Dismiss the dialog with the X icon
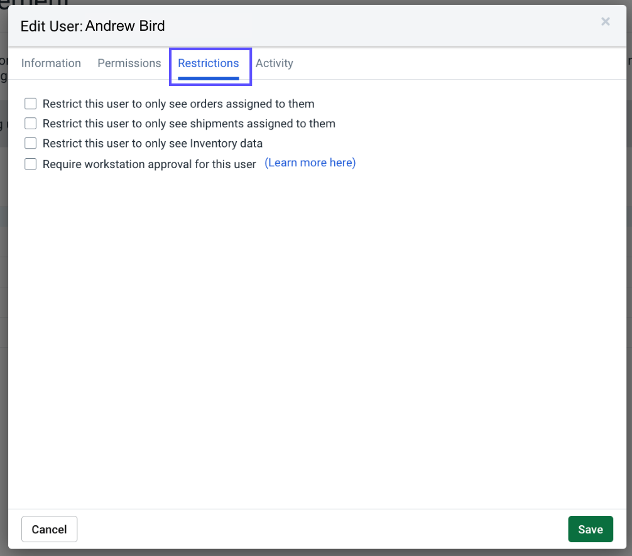This screenshot has height=556, width=632. coord(605,21)
